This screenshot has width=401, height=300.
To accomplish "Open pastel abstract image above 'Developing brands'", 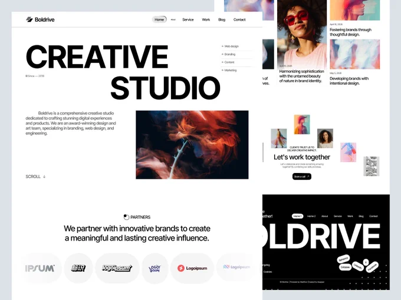I will pos(355,54).
